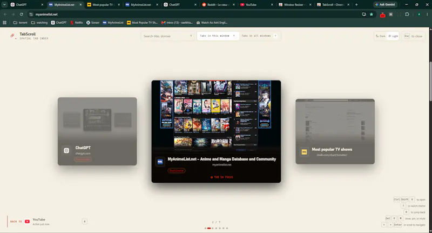Toggle bookmark star for this page
The image size is (432, 233).
tap(372, 15)
